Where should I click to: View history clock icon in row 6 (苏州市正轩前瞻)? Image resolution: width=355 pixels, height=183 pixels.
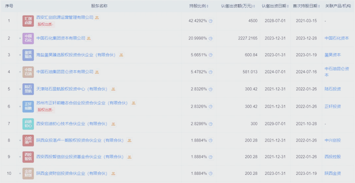211,106
